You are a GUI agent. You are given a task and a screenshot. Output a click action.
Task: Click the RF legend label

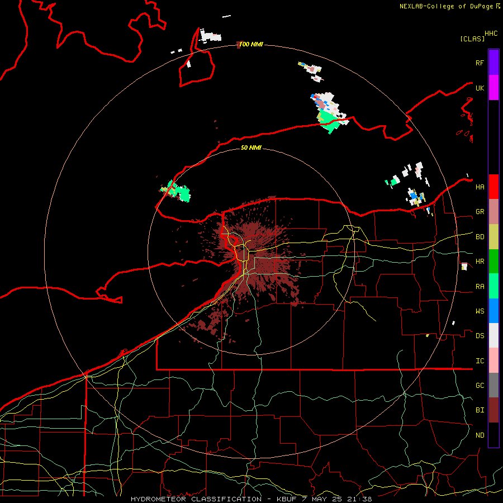(x=480, y=63)
